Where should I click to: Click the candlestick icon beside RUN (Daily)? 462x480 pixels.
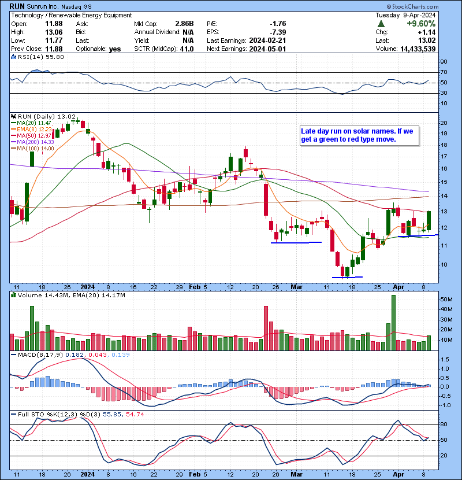14,116
